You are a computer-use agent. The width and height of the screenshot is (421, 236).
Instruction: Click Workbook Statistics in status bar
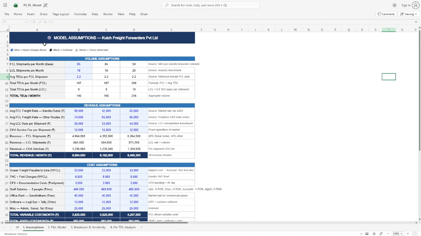16,234
